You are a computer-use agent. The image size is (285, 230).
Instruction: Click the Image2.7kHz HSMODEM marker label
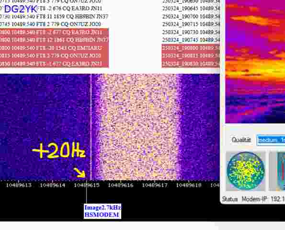[103, 211]
